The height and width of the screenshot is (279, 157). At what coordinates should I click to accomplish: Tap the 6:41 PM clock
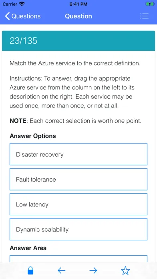(x=78, y=4)
